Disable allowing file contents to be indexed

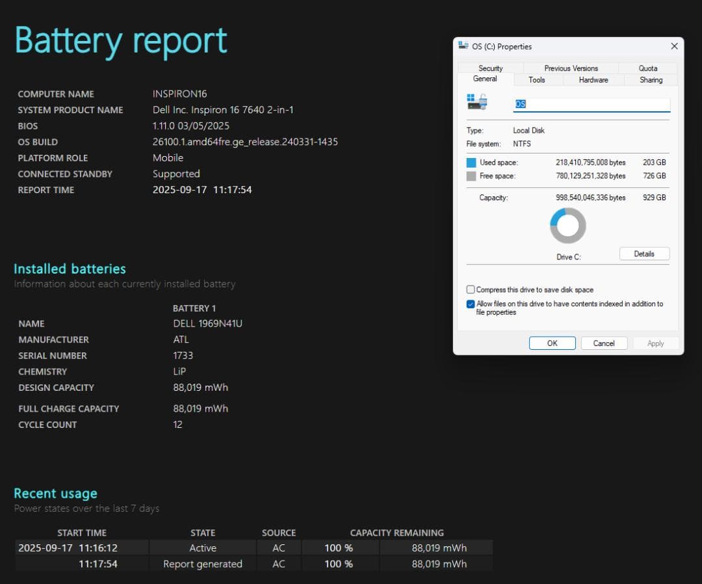click(471, 304)
